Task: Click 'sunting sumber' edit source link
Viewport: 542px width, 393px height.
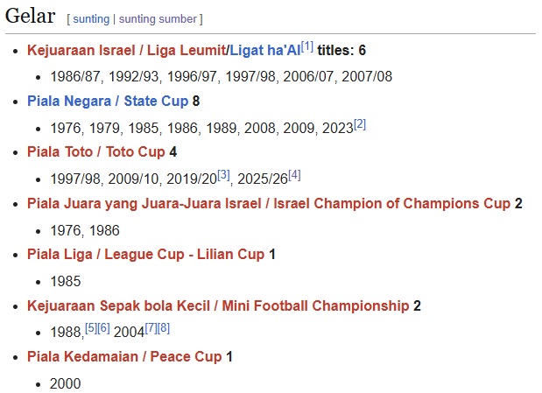Action: 158,18
